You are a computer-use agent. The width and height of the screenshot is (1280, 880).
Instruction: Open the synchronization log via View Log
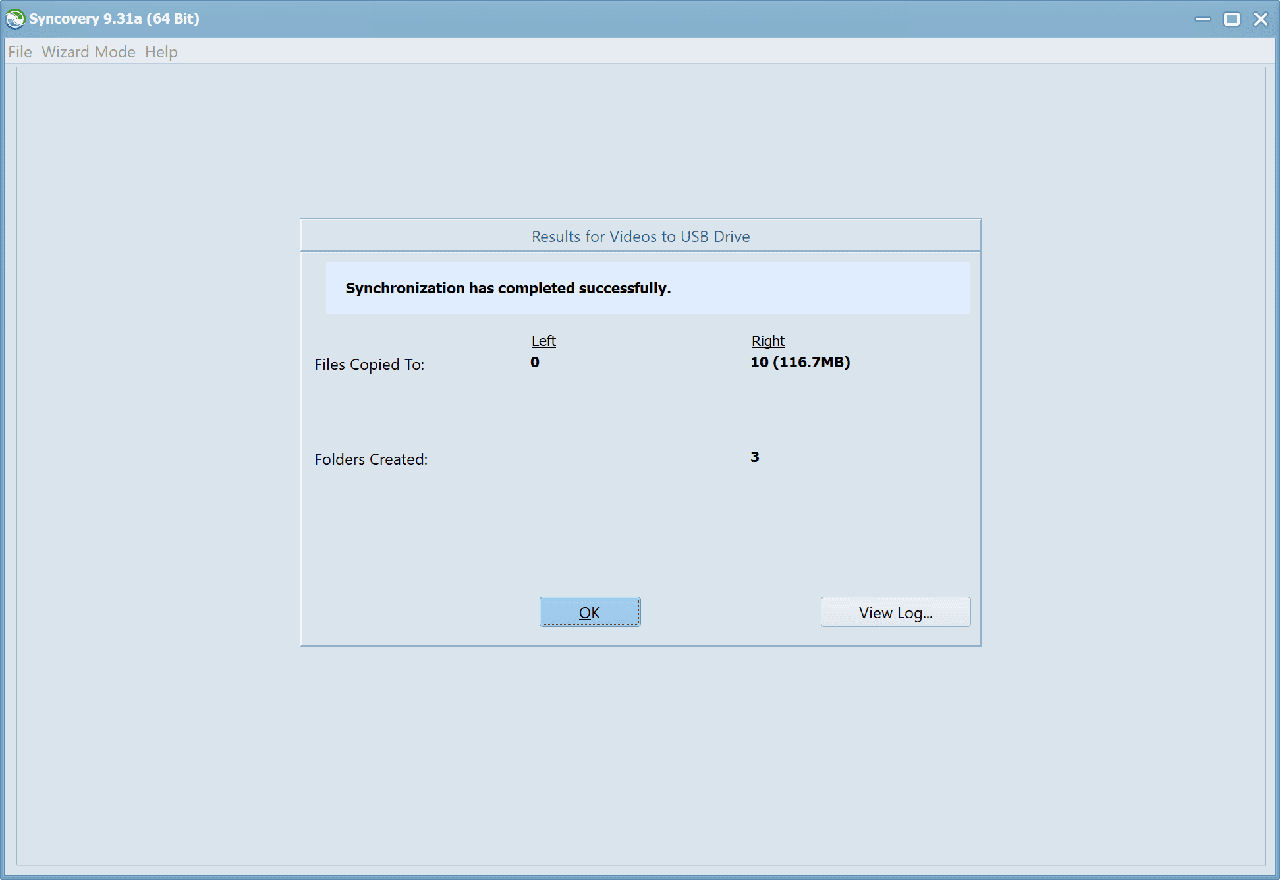tap(895, 612)
